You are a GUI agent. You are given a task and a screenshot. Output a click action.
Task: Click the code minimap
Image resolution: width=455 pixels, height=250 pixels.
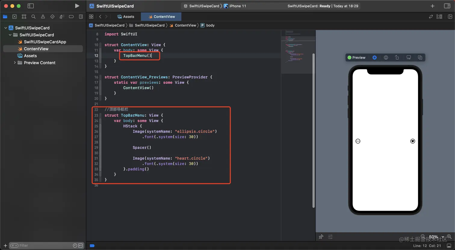[298, 51]
